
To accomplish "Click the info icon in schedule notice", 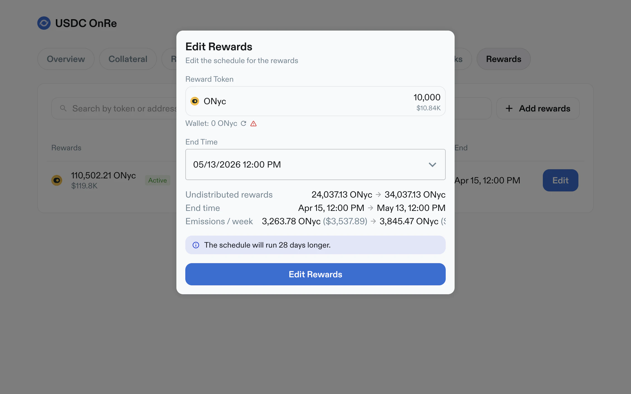I will click(x=196, y=245).
